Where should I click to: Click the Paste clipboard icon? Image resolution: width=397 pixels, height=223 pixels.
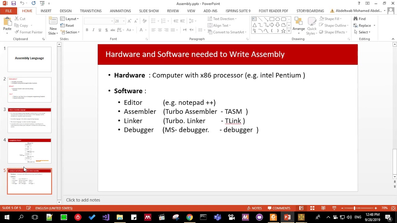(x=7, y=22)
